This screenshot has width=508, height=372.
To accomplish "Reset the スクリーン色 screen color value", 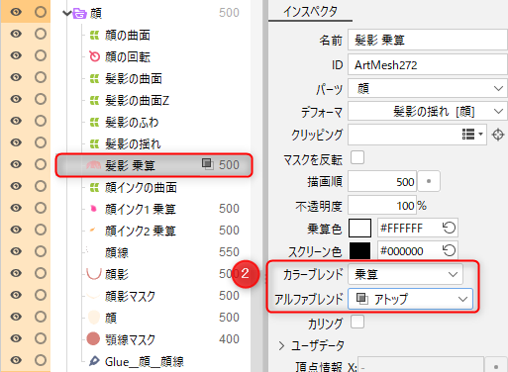I will pyautogui.click(x=449, y=250).
